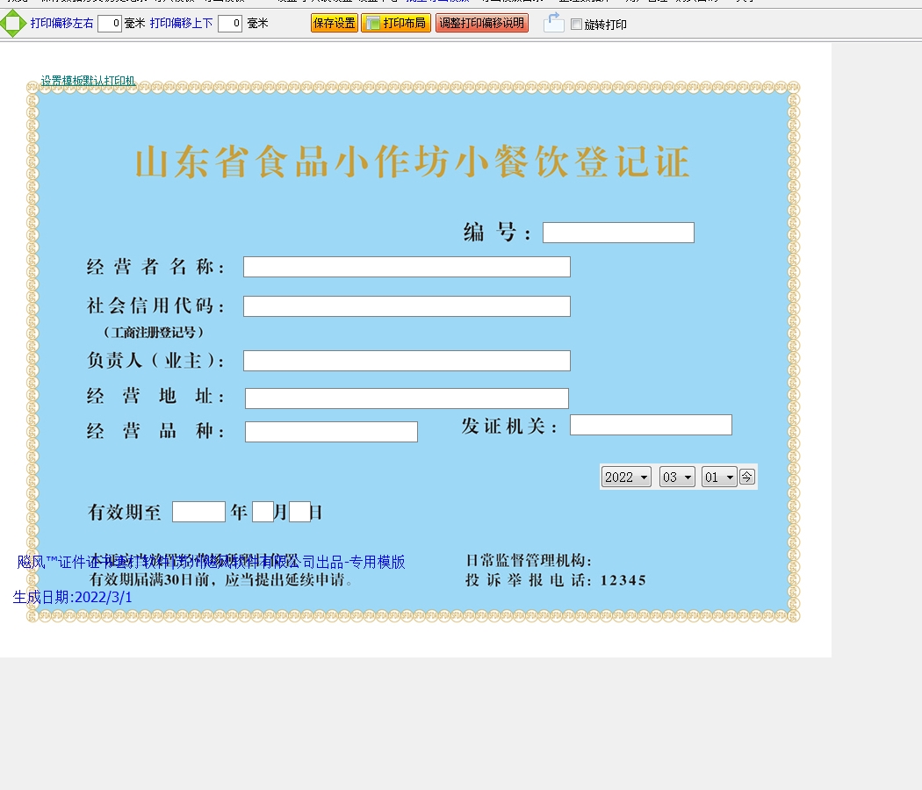Image resolution: width=922 pixels, height=790 pixels.
Task: Click the green diamond offset arrows icon
Action: click(12, 24)
